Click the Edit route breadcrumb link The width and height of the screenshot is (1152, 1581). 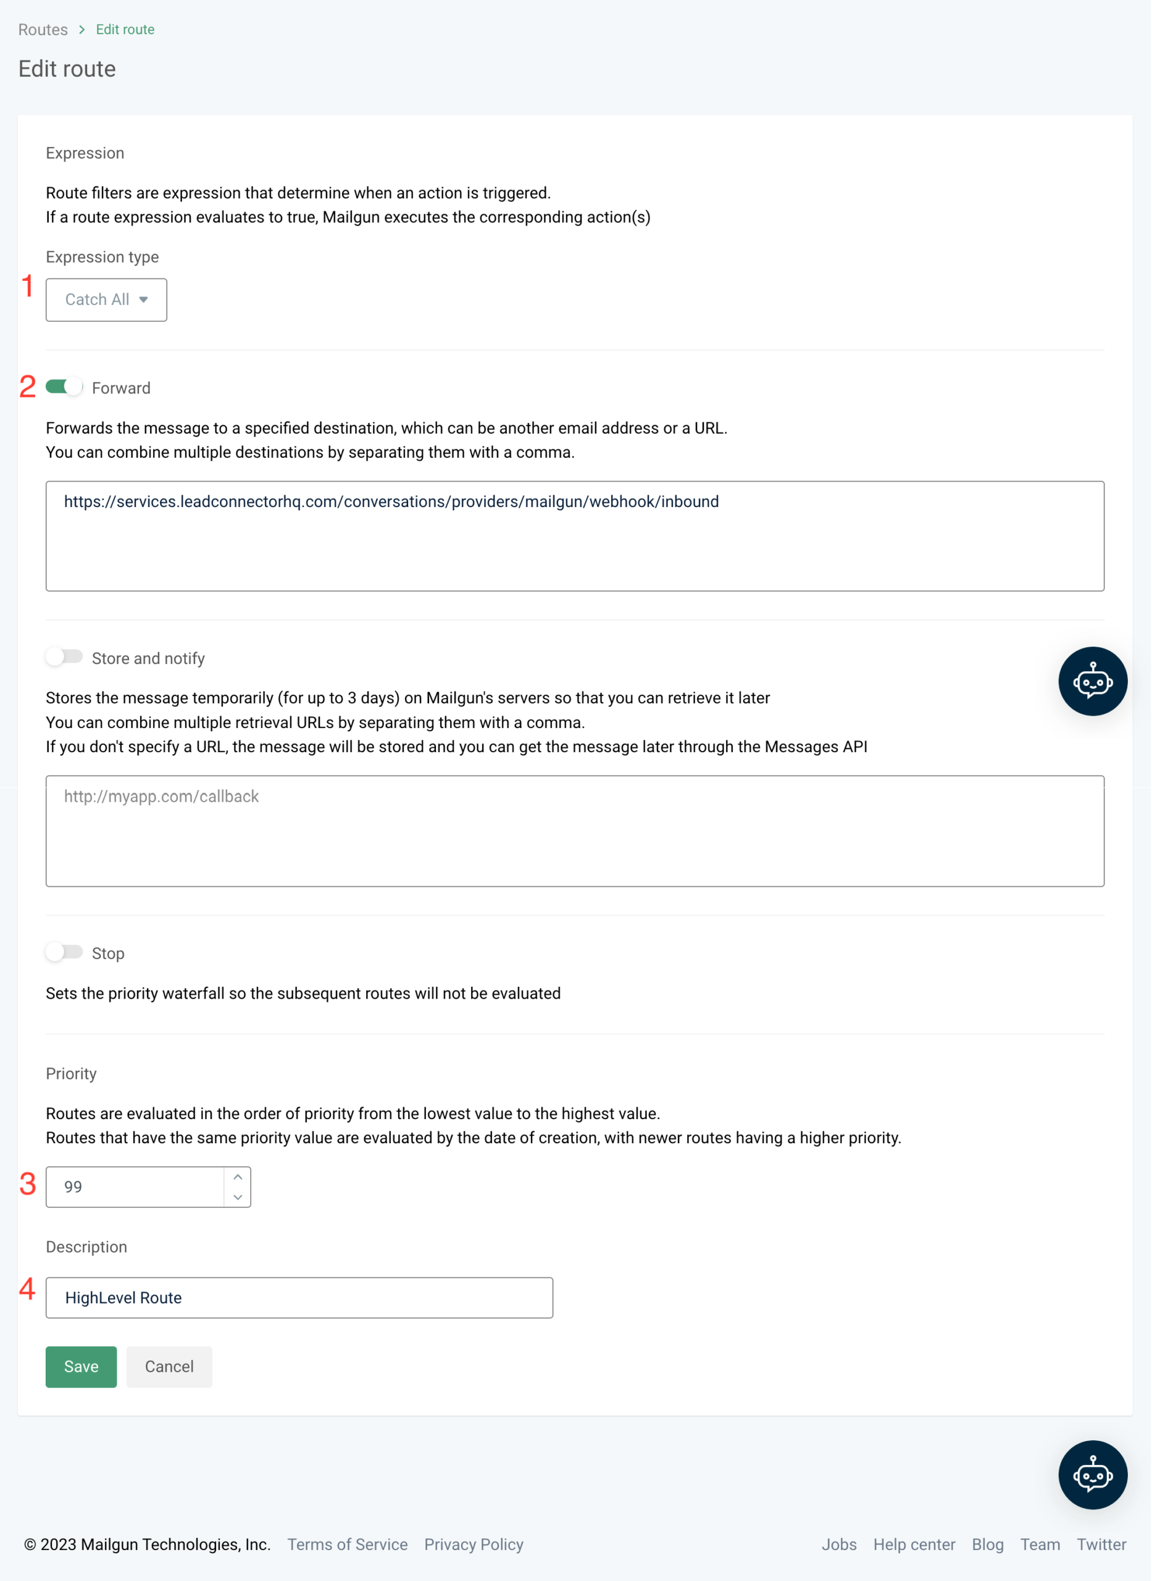[124, 29]
